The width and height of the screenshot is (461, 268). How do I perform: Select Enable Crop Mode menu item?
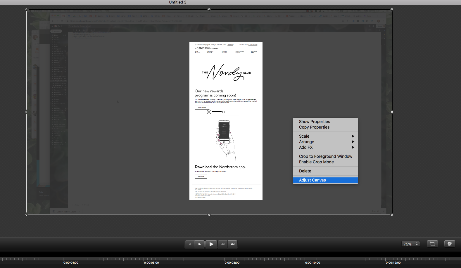point(325,162)
